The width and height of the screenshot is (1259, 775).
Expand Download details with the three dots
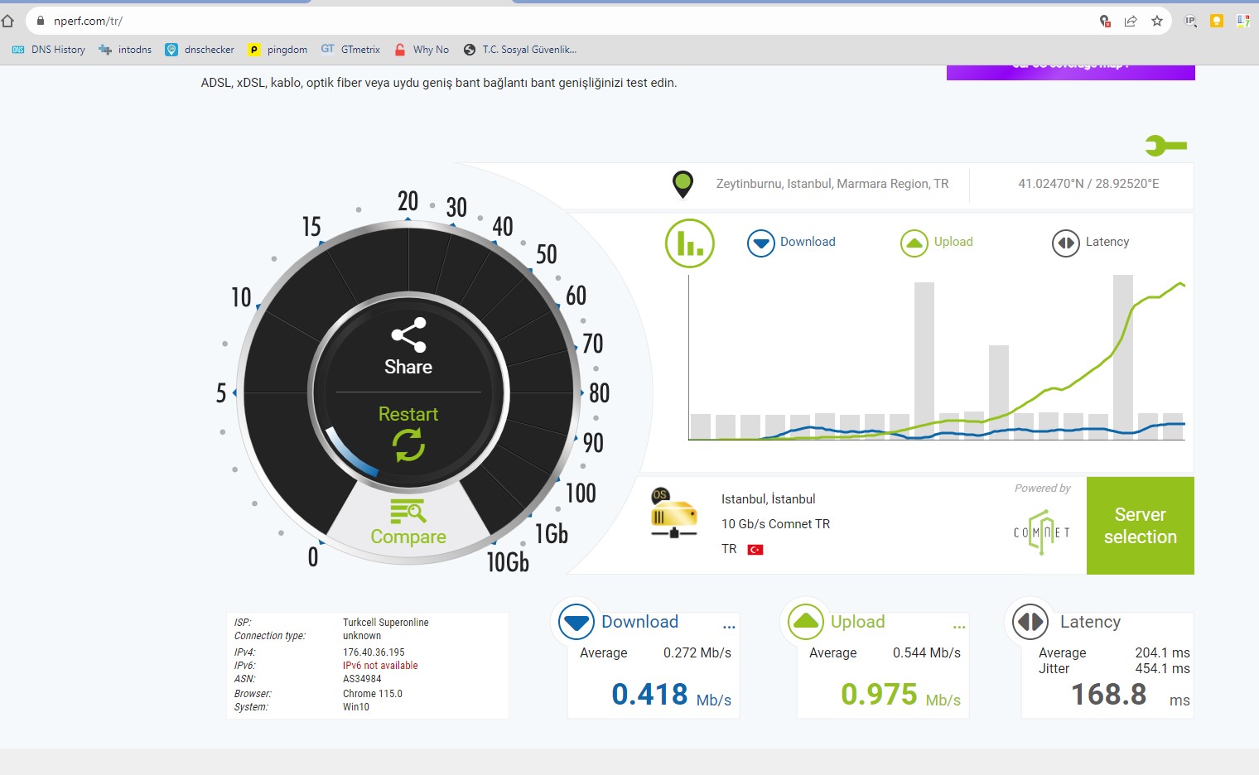coord(729,627)
